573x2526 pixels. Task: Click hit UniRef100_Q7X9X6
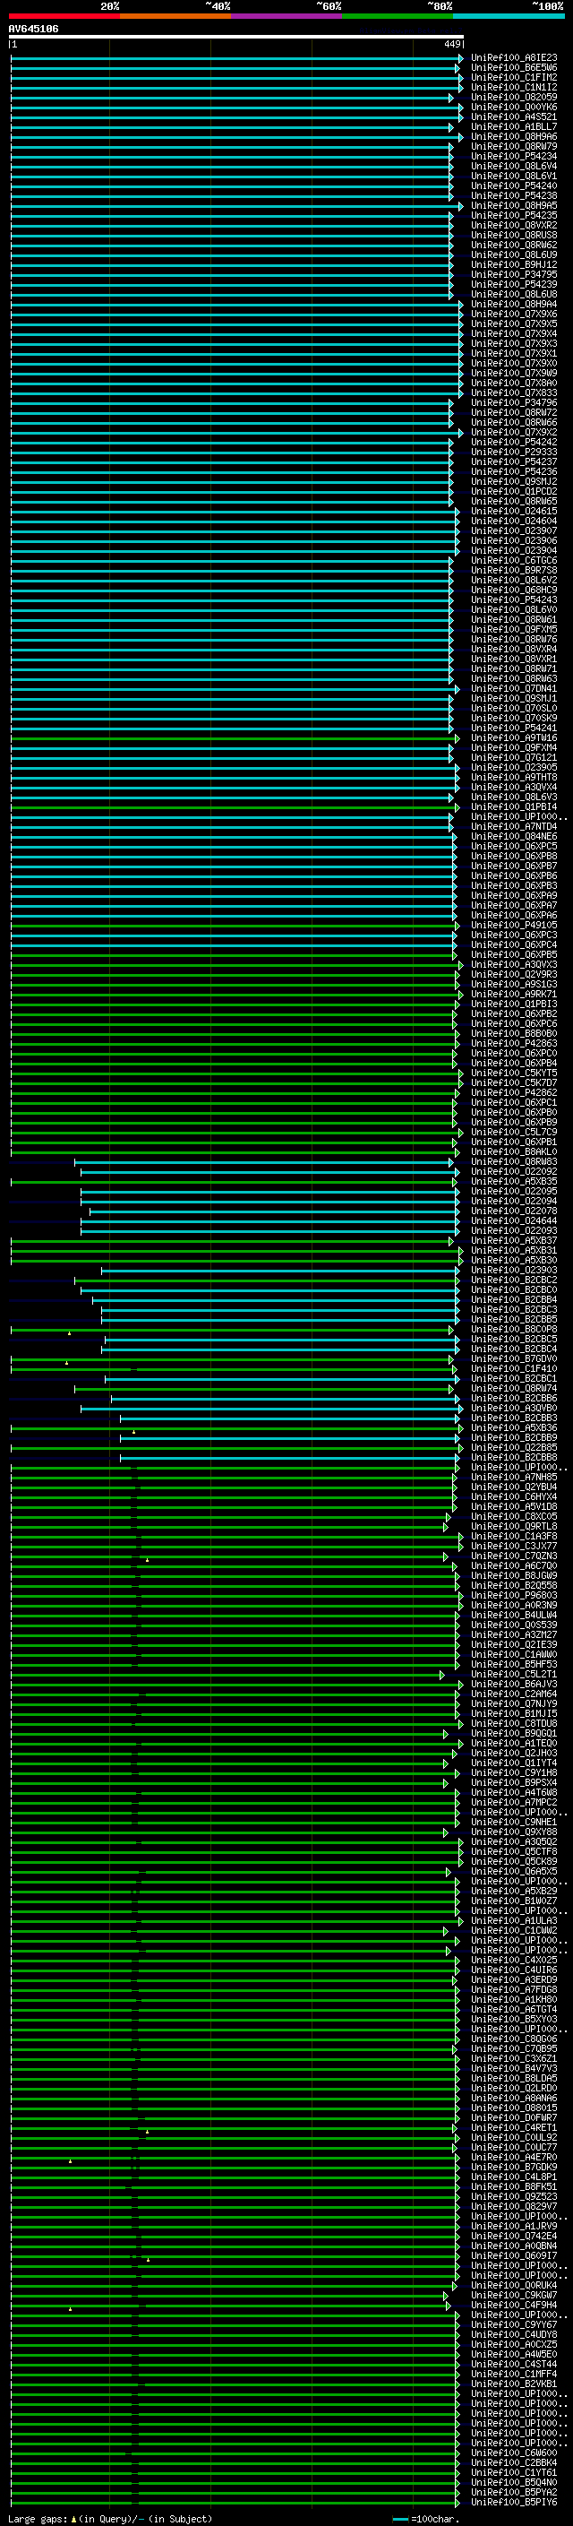coord(514,314)
